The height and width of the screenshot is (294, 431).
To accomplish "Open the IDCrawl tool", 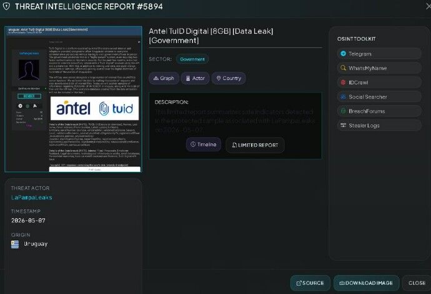I will coord(379,83).
